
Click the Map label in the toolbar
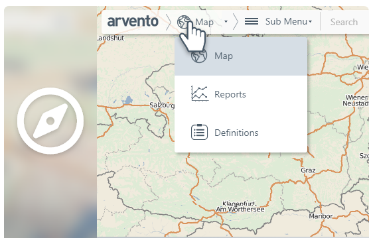point(204,23)
